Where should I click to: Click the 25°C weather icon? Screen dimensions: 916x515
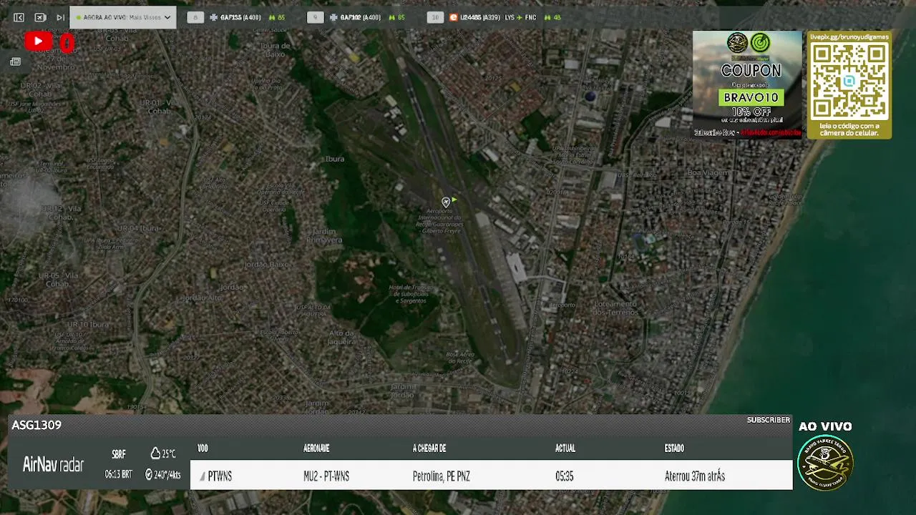tap(155, 453)
